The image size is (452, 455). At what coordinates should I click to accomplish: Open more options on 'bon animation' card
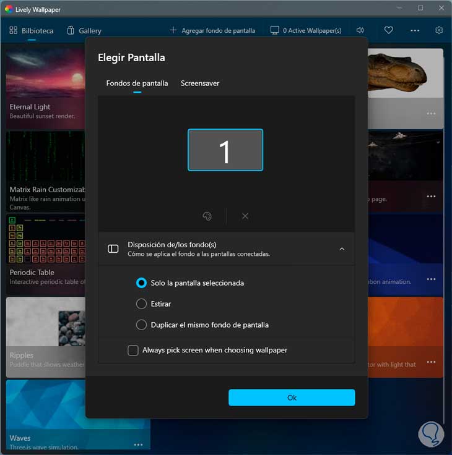pyautogui.click(x=431, y=279)
